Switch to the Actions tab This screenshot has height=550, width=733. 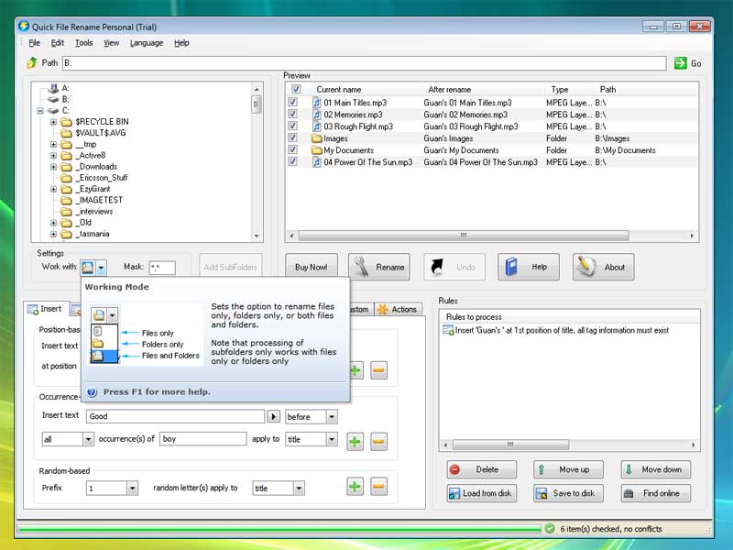click(x=398, y=309)
